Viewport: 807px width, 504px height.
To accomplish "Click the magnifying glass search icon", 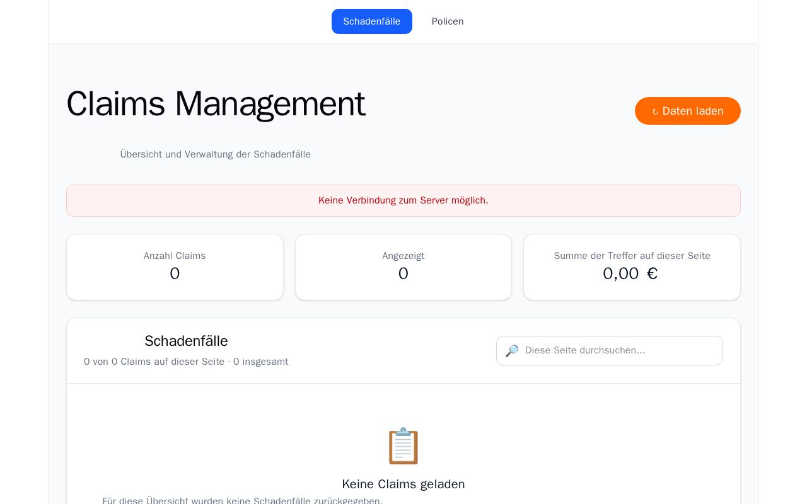I will [512, 351].
